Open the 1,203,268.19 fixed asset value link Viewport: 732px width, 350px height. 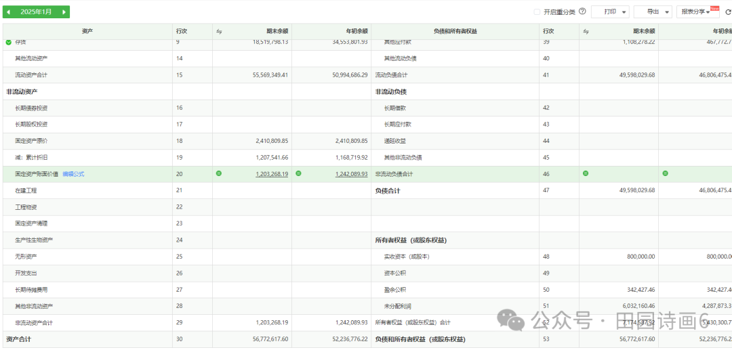(x=272, y=174)
